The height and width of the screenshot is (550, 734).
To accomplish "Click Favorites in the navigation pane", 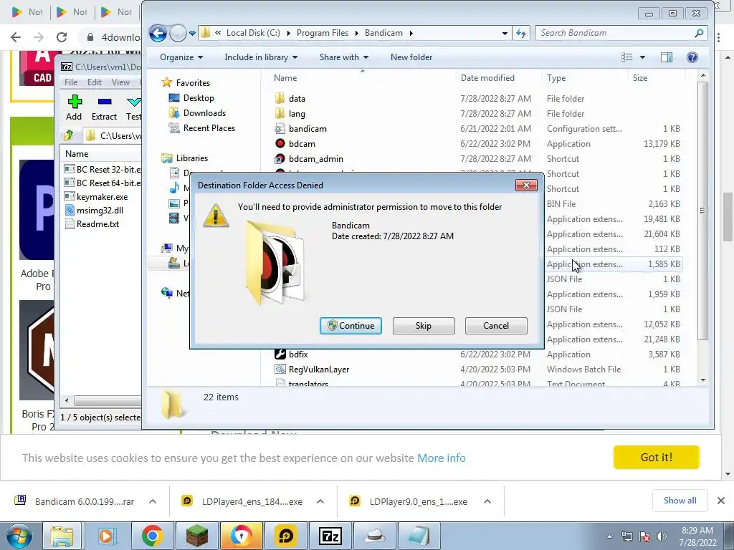I will pyautogui.click(x=193, y=83).
